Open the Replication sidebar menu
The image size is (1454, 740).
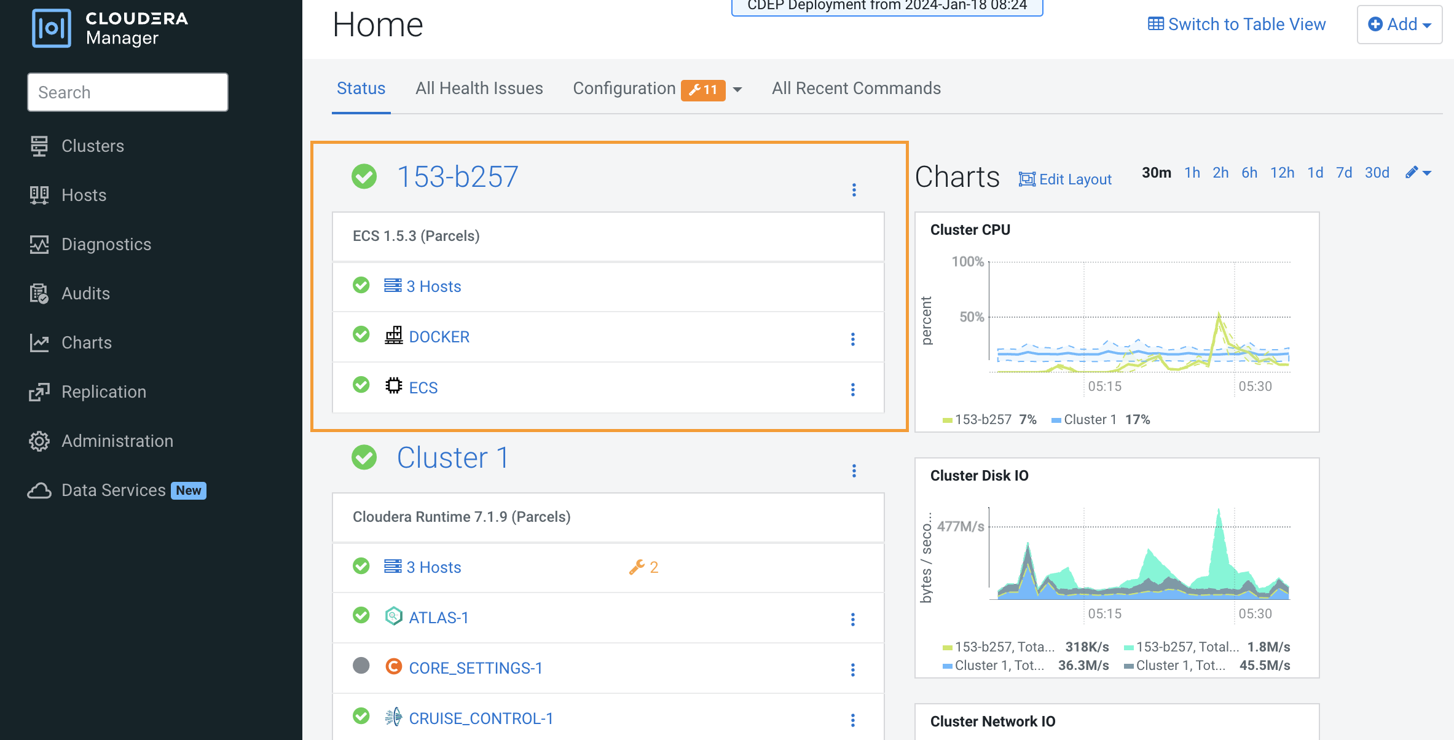point(103,392)
